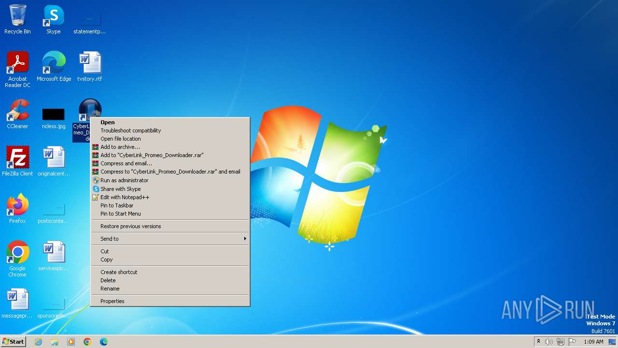Open the volume control tray icon

(x=549, y=342)
